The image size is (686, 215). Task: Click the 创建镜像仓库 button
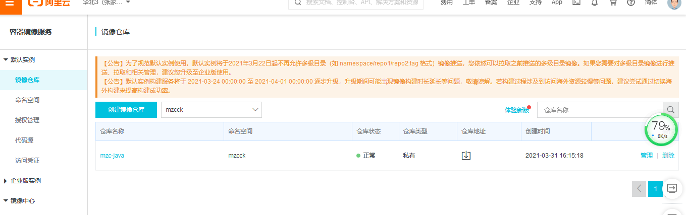click(x=126, y=110)
